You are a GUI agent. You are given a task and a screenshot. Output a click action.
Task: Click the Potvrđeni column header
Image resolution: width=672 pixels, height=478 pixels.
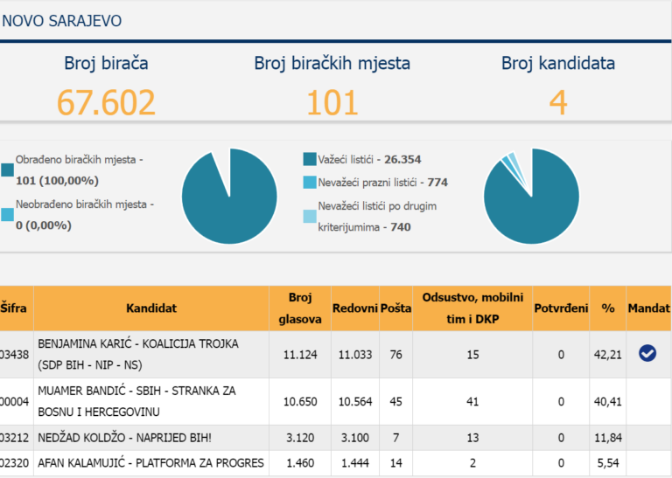tap(561, 308)
